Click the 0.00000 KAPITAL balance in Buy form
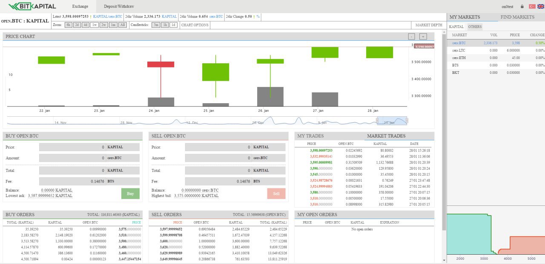 point(57,191)
